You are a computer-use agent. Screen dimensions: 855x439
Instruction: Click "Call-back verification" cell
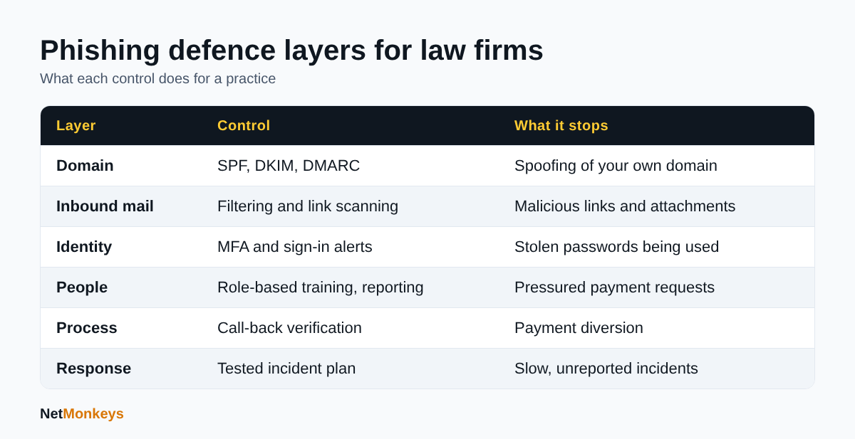click(x=289, y=328)
